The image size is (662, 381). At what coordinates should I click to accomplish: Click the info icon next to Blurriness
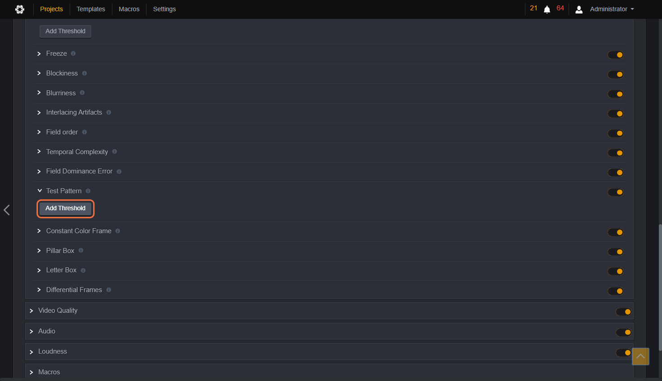coord(82,93)
